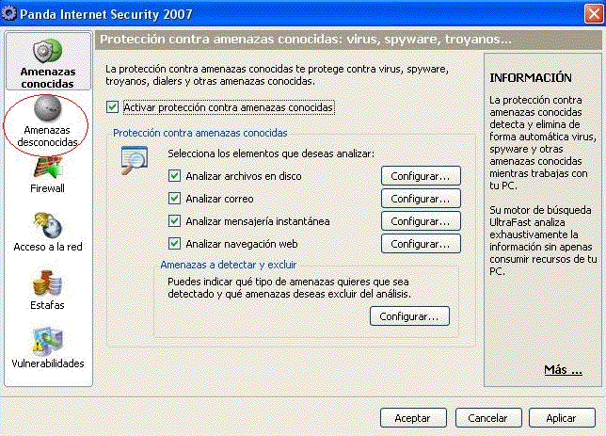Screen dimensions: 606x436
Task: Toggle the Analizar correo checkbox
Action: click(x=173, y=199)
